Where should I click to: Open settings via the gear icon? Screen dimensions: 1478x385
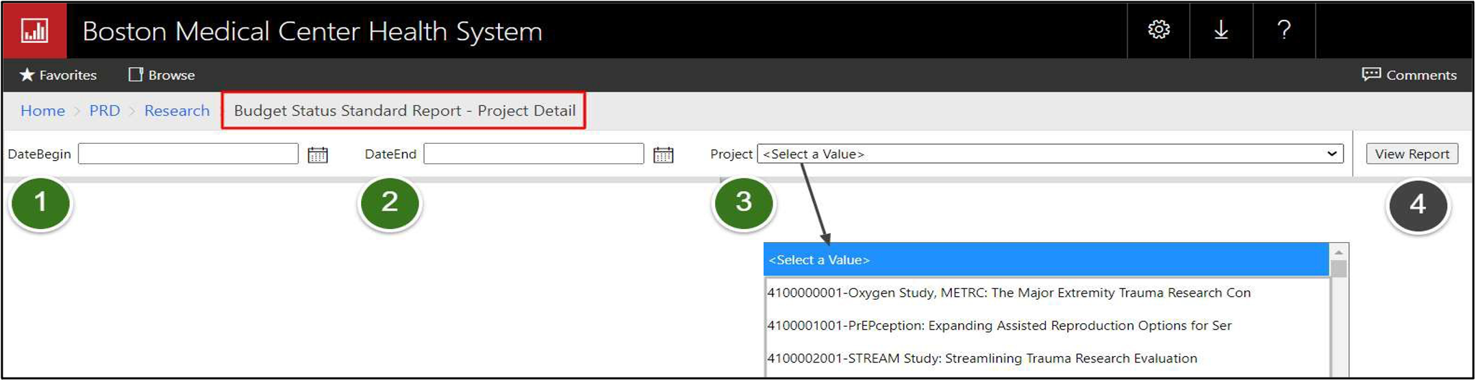coord(1158,30)
